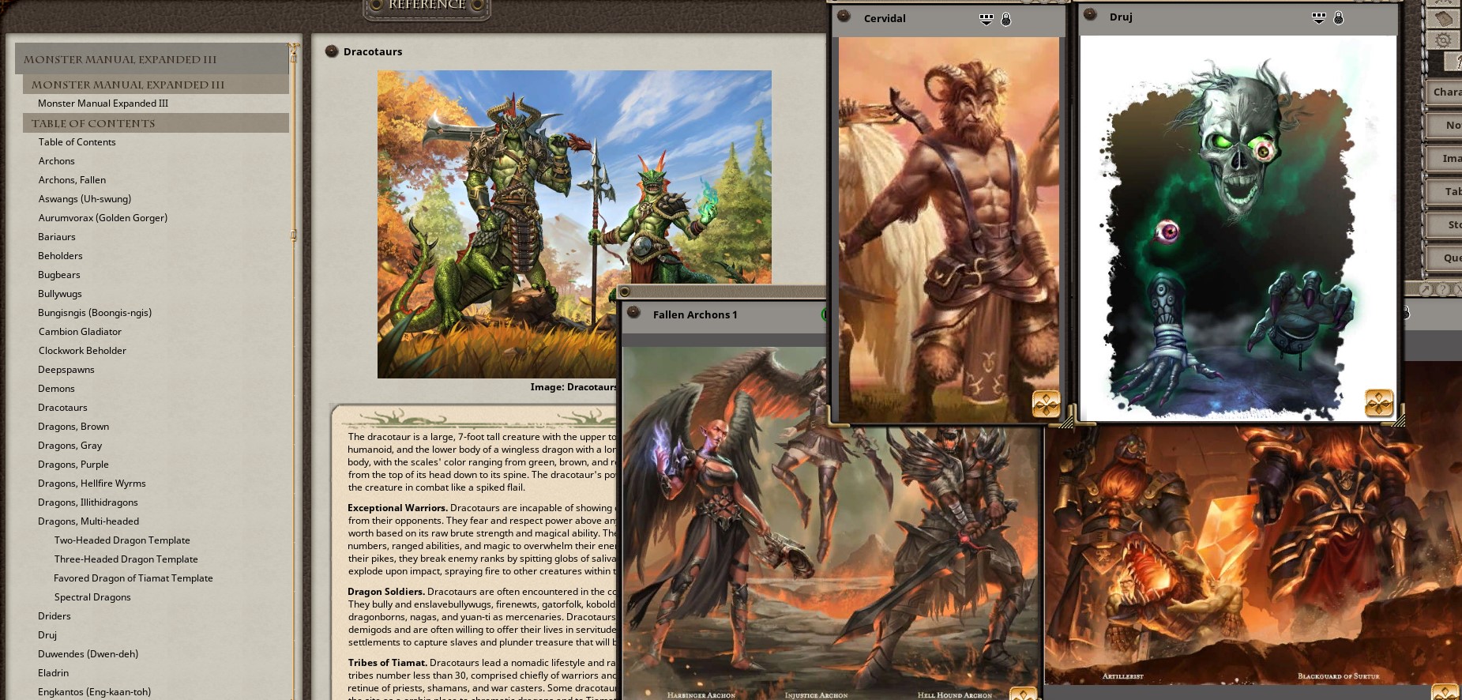Open Spectral Dragons entry
The width and height of the screenshot is (1462, 700).
(x=92, y=597)
